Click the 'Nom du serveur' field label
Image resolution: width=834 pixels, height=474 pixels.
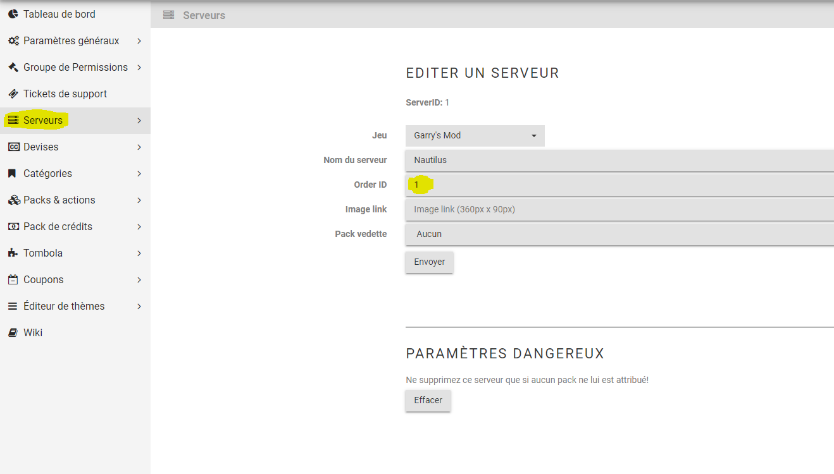click(355, 160)
